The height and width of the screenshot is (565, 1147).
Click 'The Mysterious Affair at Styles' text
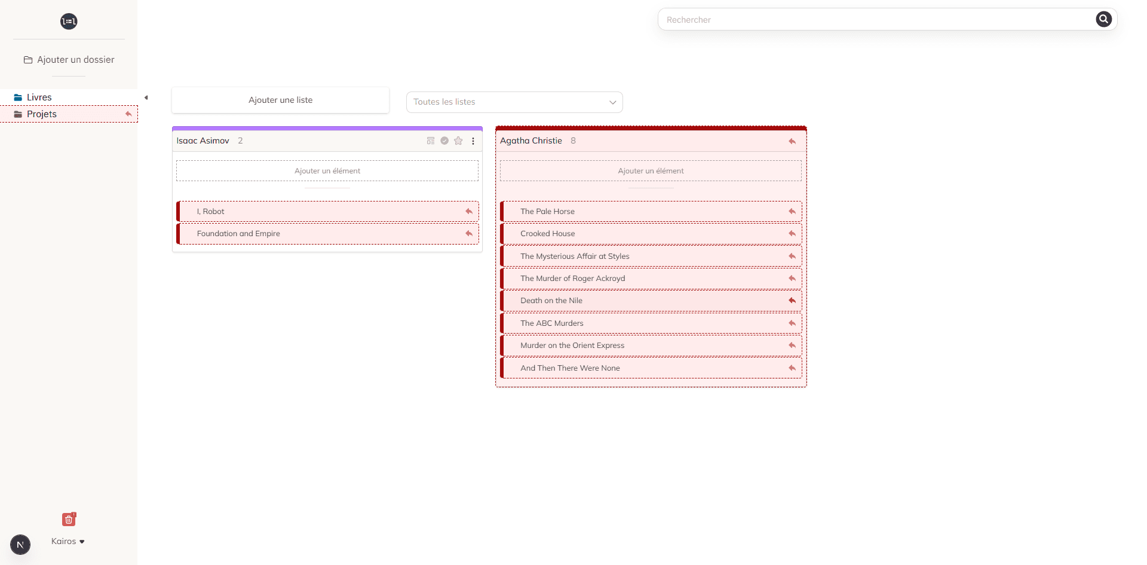click(575, 256)
